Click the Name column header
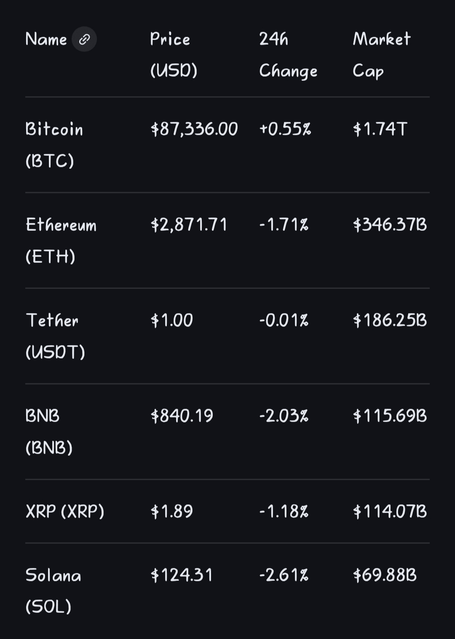The image size is (455, 639). coord(46,40)
